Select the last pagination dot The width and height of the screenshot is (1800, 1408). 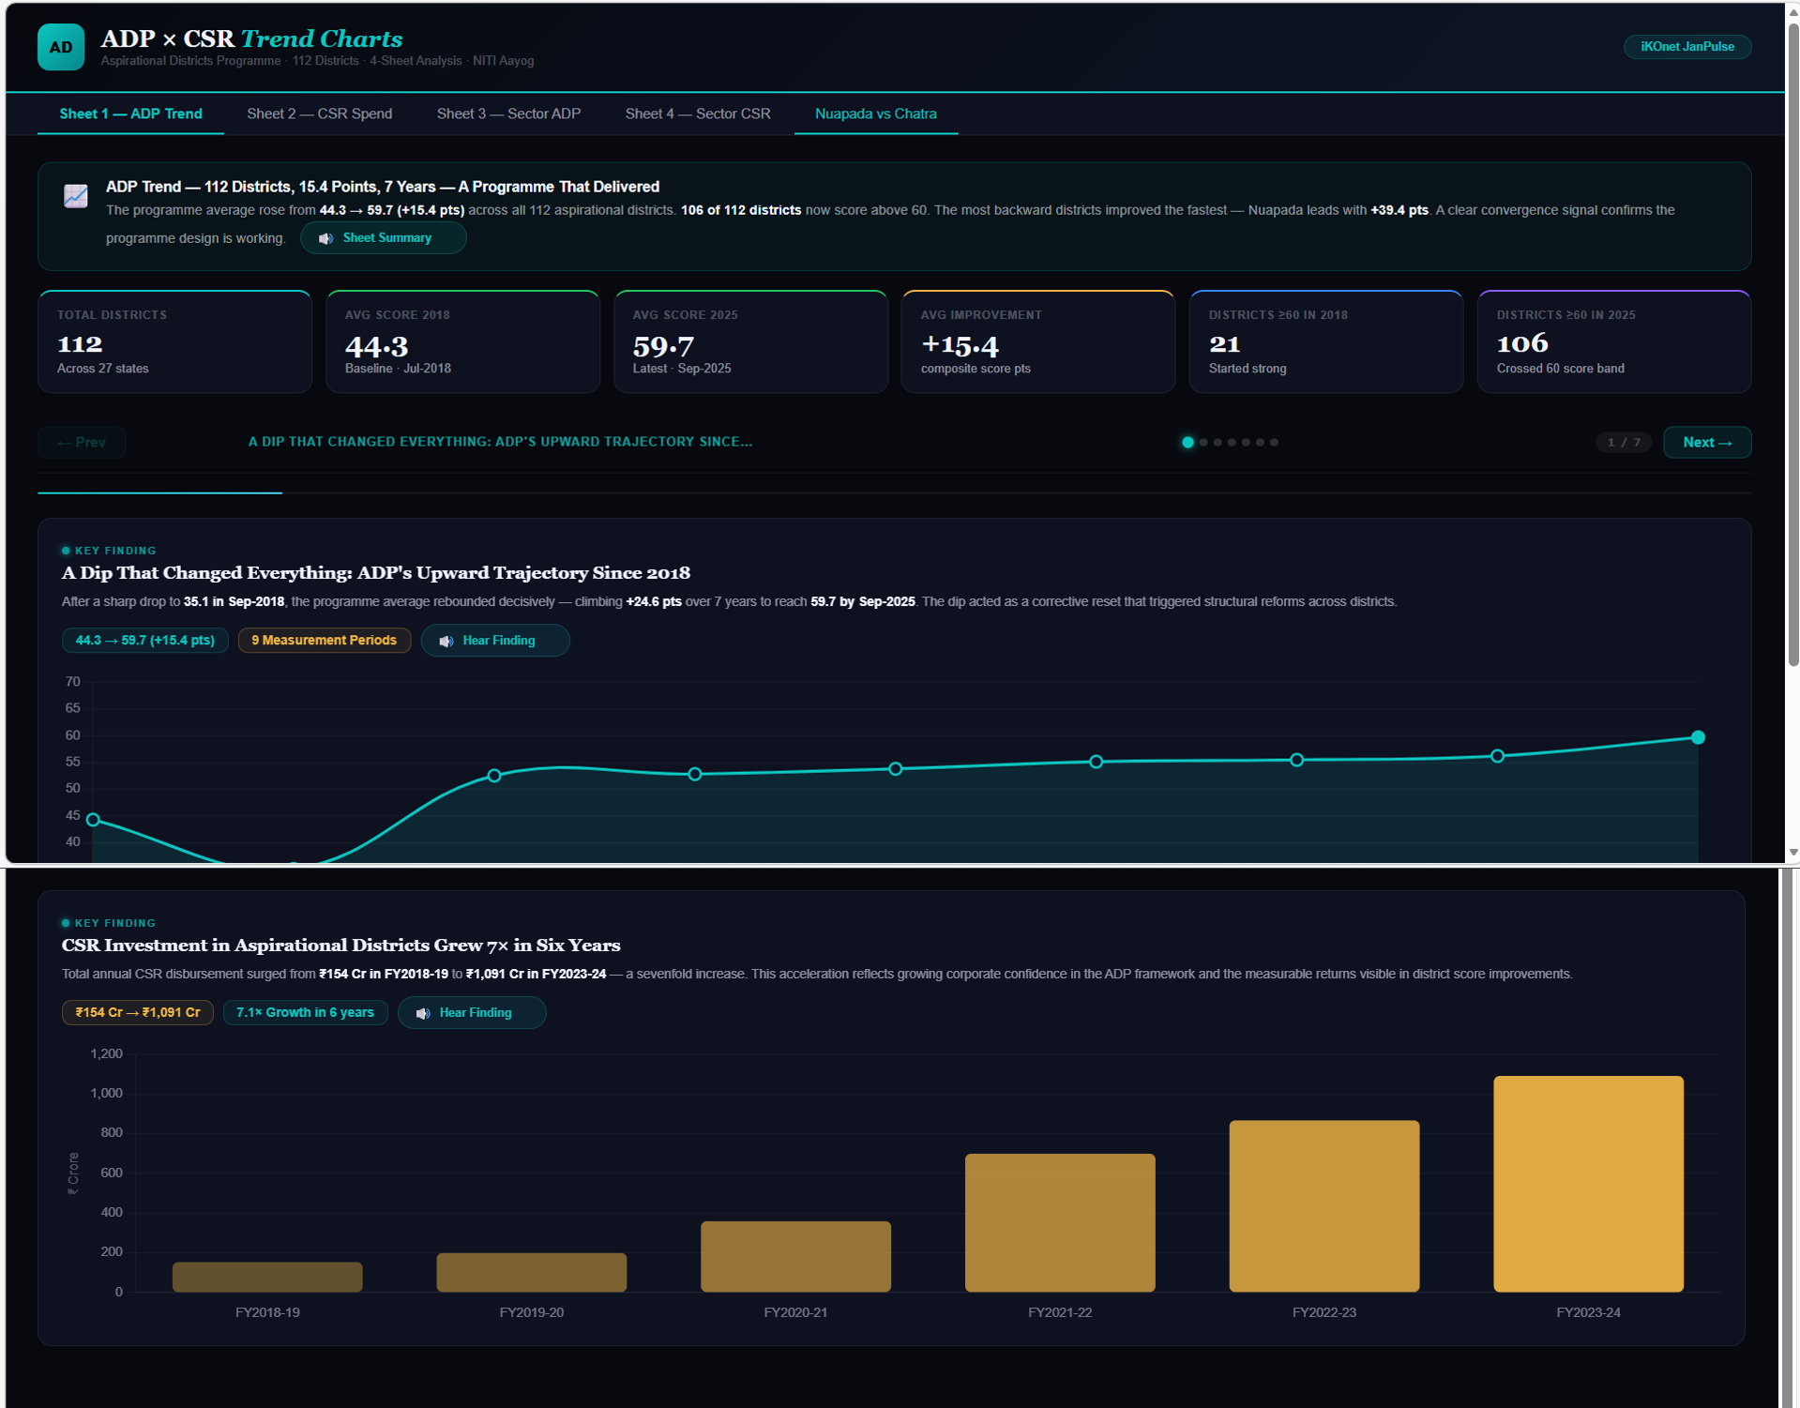(1274, 442)
